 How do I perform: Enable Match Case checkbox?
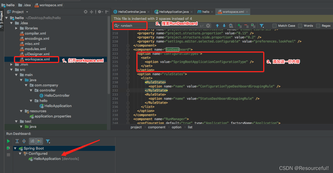coord(275,26)
